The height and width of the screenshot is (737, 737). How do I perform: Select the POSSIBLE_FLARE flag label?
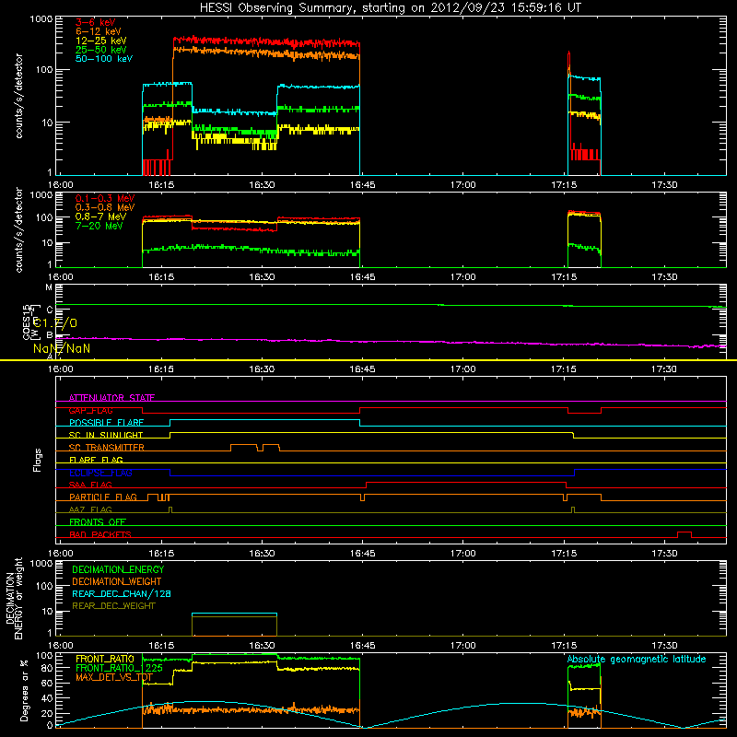click(x=106, y=423)
